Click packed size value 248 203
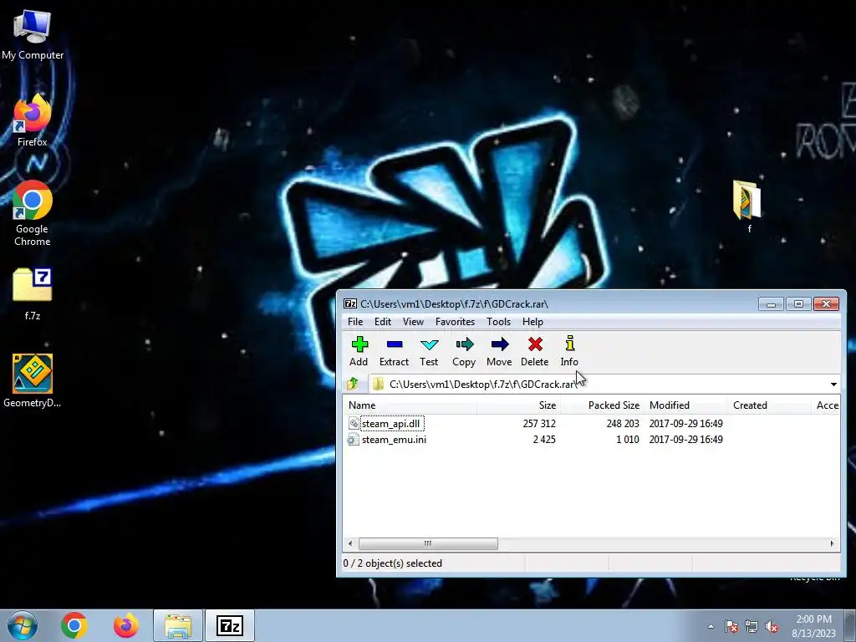Screen dimensions: 856x642 point(622,424)
